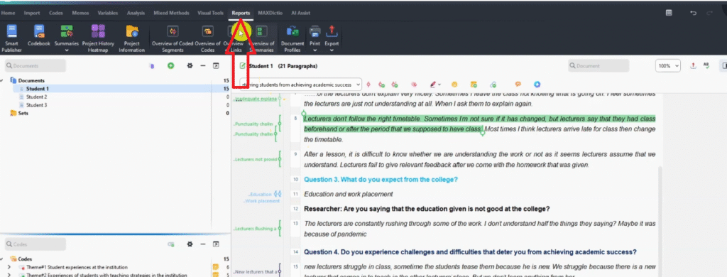Open the AI Assist tab
The image size is (727, 277).
point(301,13)
